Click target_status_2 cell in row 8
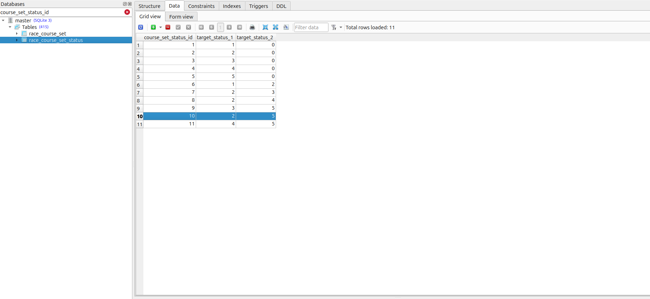 click(x=256, y=100)
